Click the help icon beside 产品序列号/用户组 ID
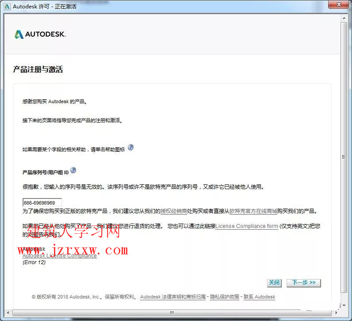 coord(73,170)
